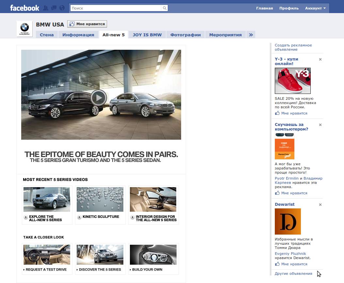344x283 pixels.
Task: Open friend requests icon in header
Action: 45,8
